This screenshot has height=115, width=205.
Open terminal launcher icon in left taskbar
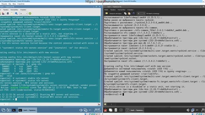click(14, 110)
